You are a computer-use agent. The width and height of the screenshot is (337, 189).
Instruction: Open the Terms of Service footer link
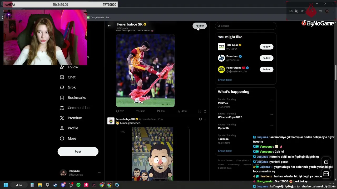click(x=225, y=160)
